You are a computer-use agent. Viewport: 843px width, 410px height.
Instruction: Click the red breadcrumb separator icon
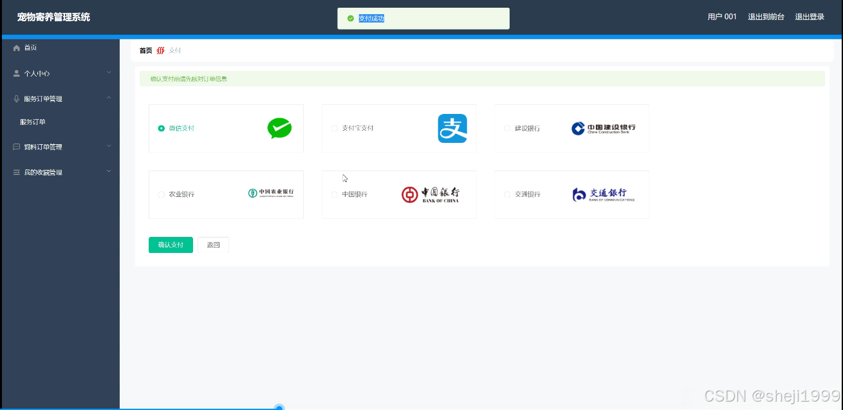pyautogui.click(x=161, y=50)
